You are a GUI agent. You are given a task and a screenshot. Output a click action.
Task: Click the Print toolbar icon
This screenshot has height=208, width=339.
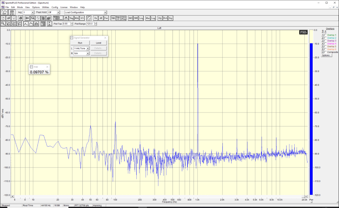point(20,18)
